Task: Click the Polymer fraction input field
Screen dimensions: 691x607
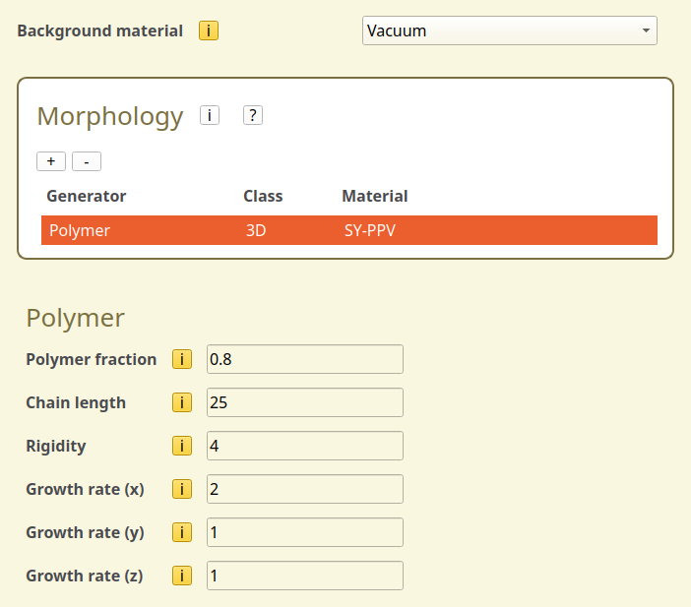Action: (305, 359)
